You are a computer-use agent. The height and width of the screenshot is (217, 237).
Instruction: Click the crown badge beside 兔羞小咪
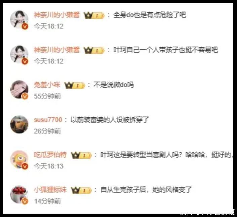point(75,85)
